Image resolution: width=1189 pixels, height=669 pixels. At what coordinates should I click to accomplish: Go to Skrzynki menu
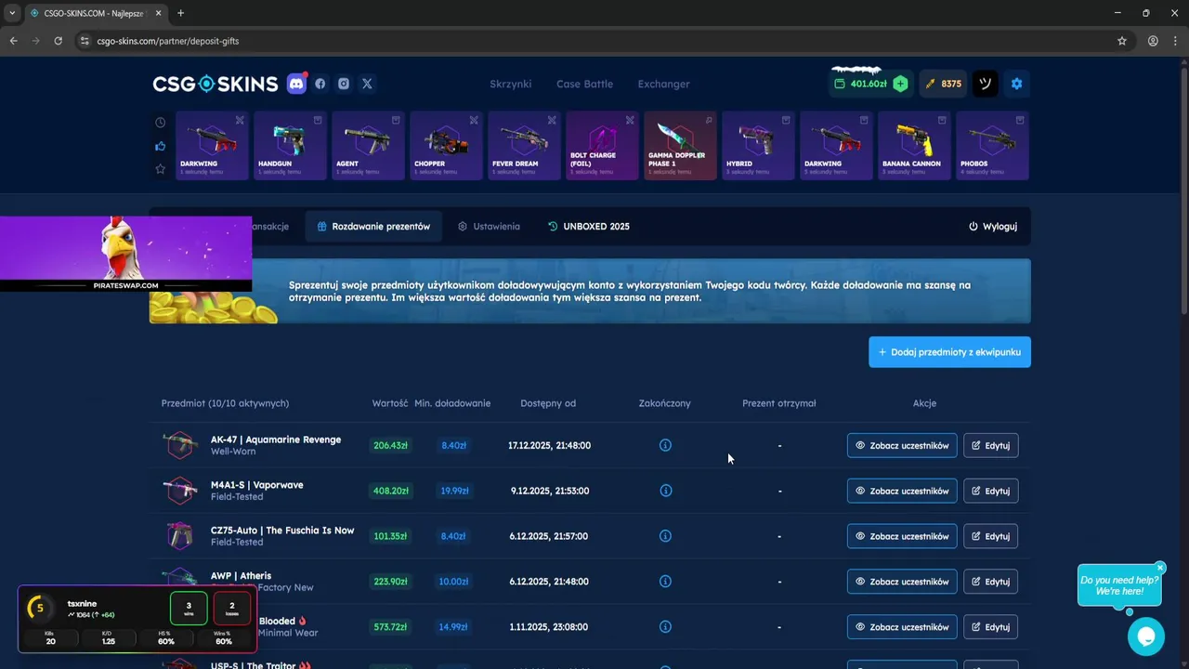click(x=511, y=84)
